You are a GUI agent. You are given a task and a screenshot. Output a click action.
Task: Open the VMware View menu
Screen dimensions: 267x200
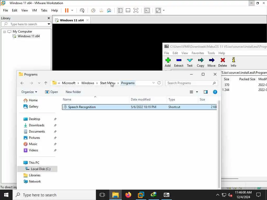(x=25, y=10)
